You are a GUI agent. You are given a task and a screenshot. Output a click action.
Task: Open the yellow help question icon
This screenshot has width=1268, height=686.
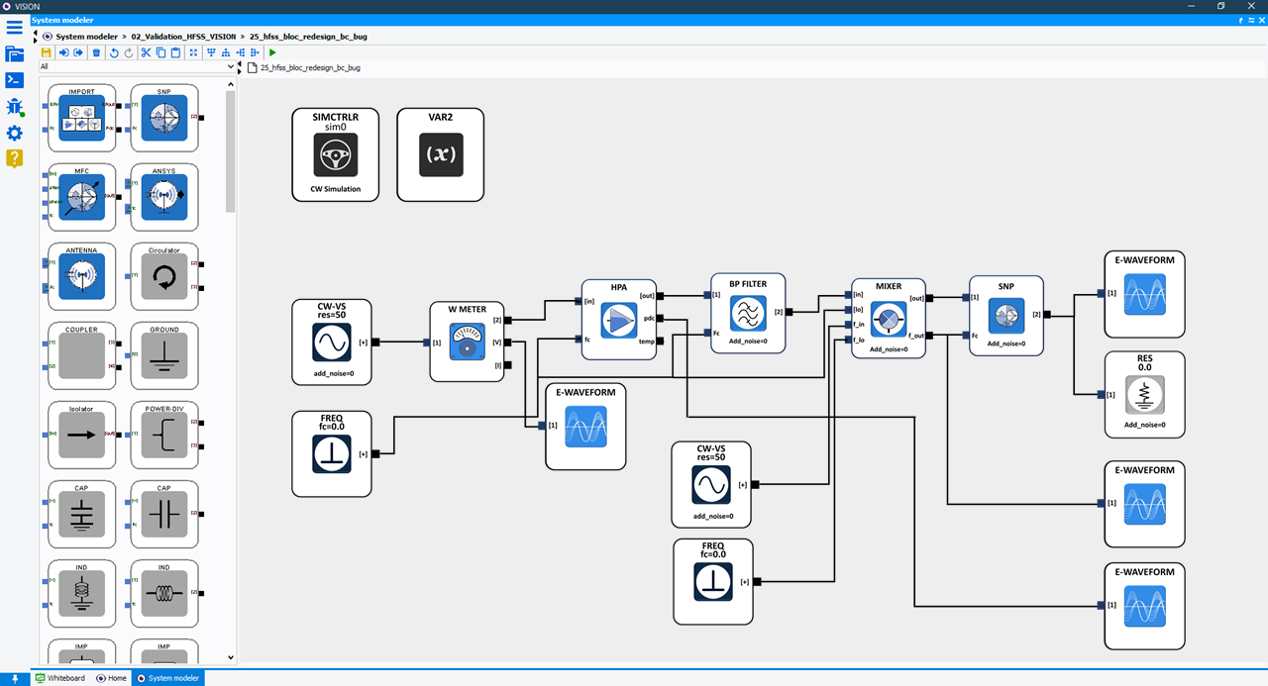click(x=14, y=158)
